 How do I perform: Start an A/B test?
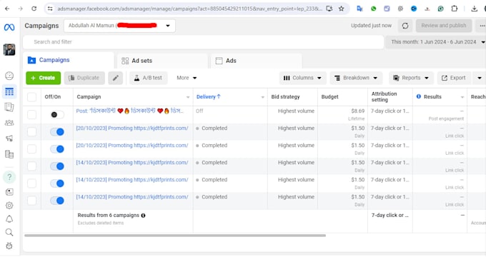pyautogui.click(x=149, y=78)
